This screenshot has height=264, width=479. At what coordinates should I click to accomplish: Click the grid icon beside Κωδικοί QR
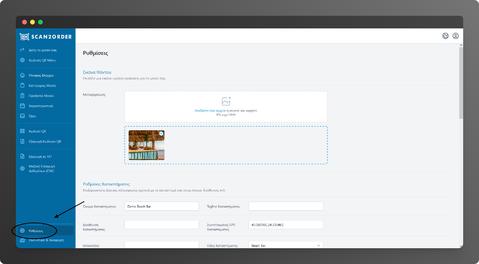coord(23,131)
